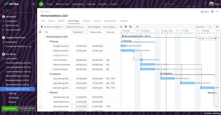Switch to the Board tab
The image size is (221, 115).
[x=51, y=21]
